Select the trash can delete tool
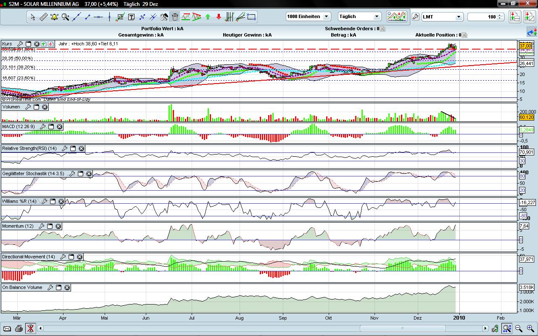The image size is (538, 336). coord(175,17)
